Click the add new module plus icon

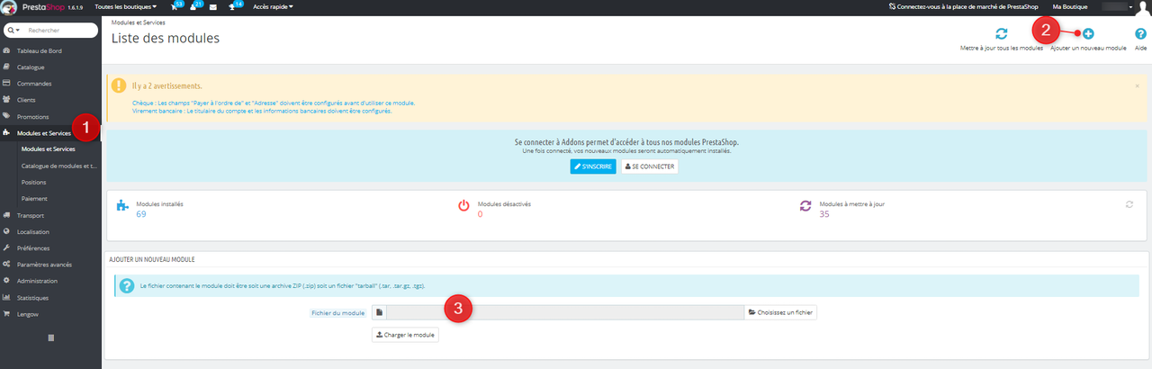coord(1088,34)
